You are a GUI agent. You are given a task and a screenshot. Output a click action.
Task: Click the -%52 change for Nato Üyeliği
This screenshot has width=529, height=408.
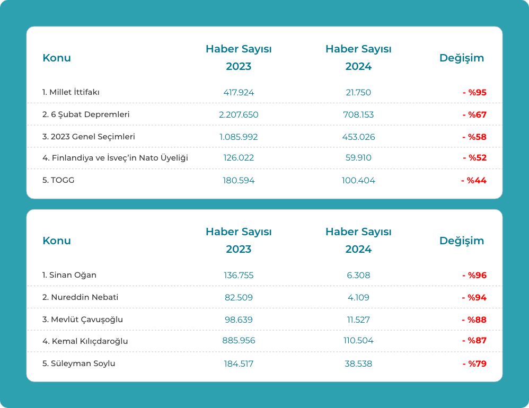pos(475,157)
